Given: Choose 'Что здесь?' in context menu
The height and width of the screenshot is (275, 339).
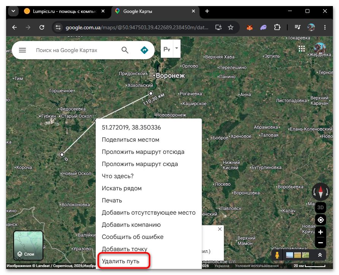Looking at the screenshot, I should (x=117, y=176).
